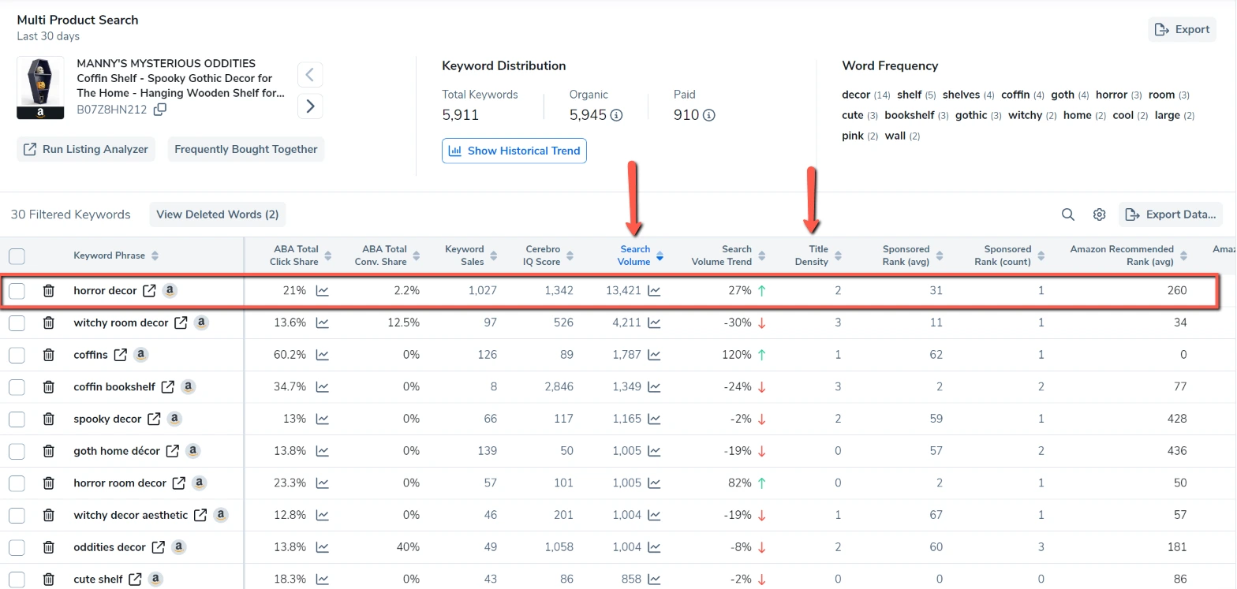Select the 'gothic' word frequency tag
The height and width of the screenshot is (589, 1237).
pos(970,115)
